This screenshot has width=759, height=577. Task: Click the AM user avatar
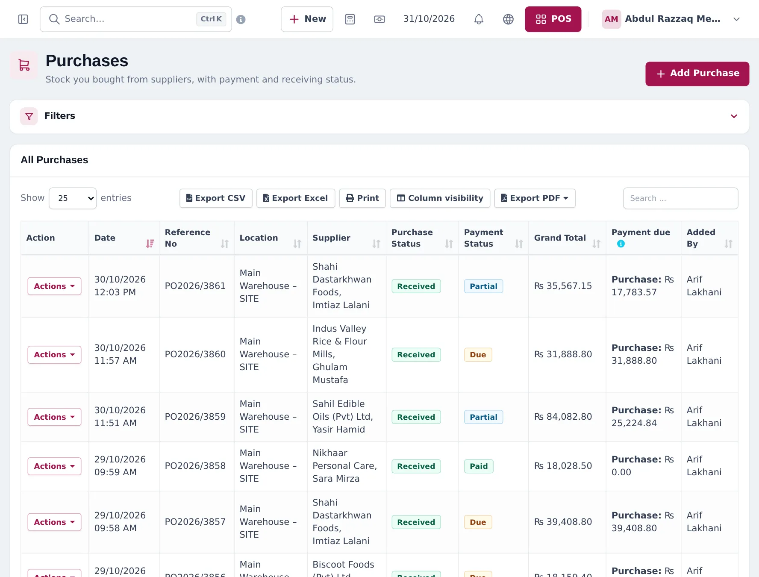tap(611, 19)
